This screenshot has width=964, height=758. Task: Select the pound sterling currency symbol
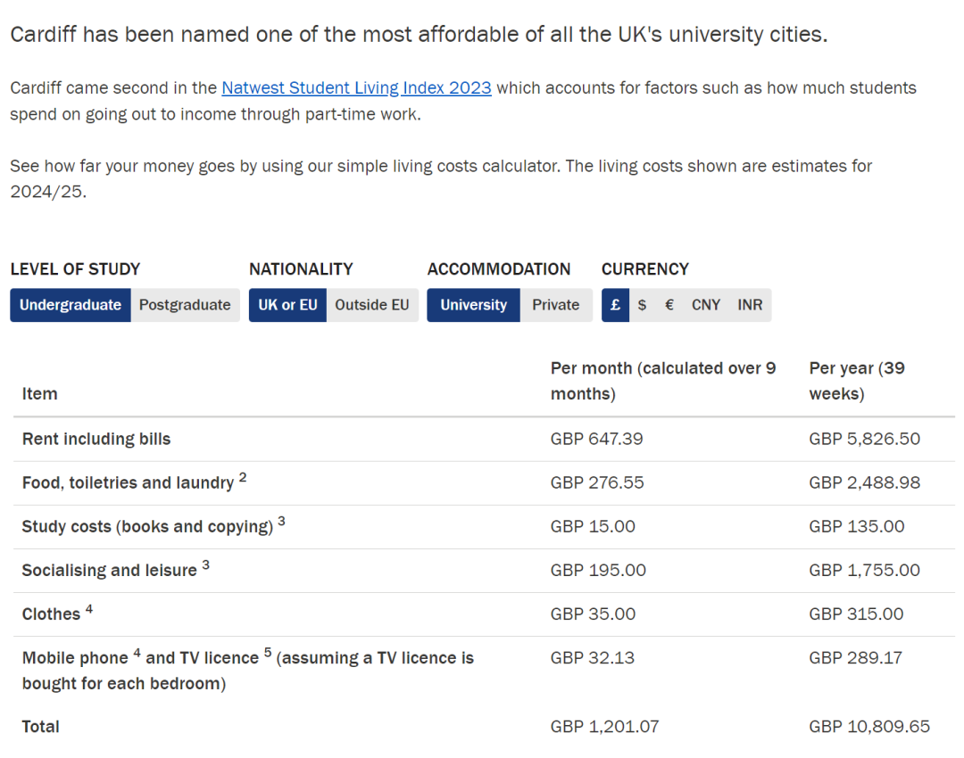tap(615, 305)
